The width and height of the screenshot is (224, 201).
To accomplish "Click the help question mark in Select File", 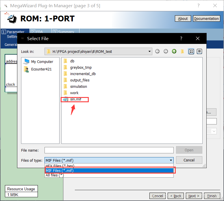I will [181, 38].
